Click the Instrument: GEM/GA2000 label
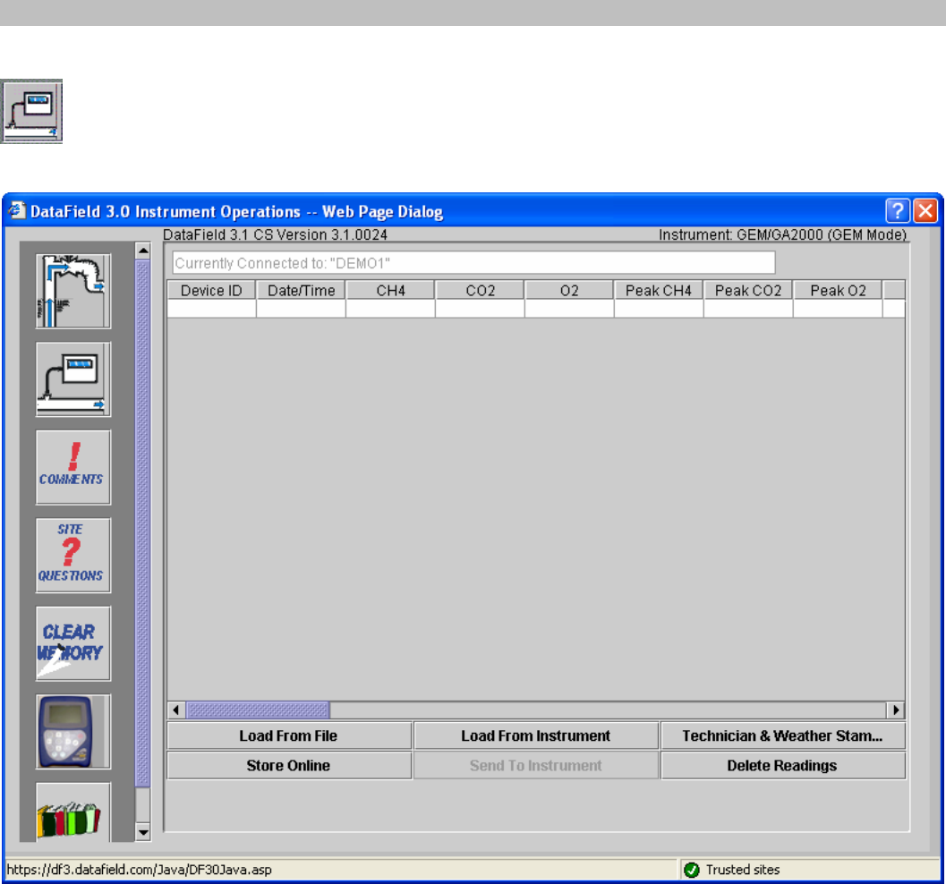 [782, 234]
